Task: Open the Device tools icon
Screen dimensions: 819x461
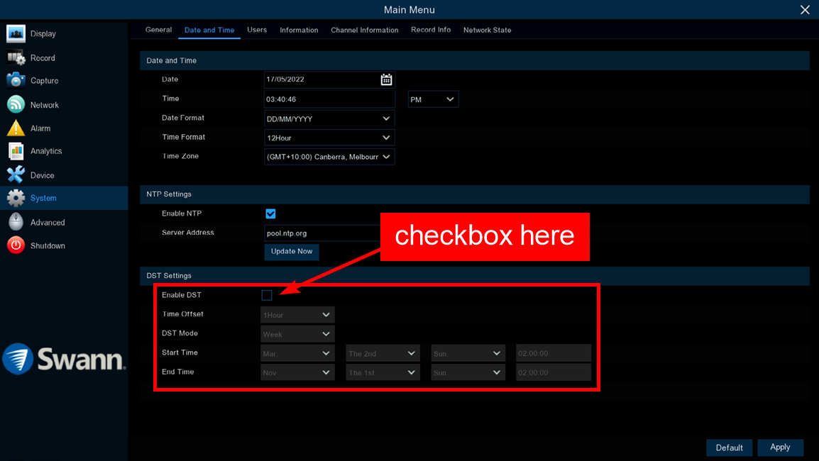Action: [x=16, y=174]
